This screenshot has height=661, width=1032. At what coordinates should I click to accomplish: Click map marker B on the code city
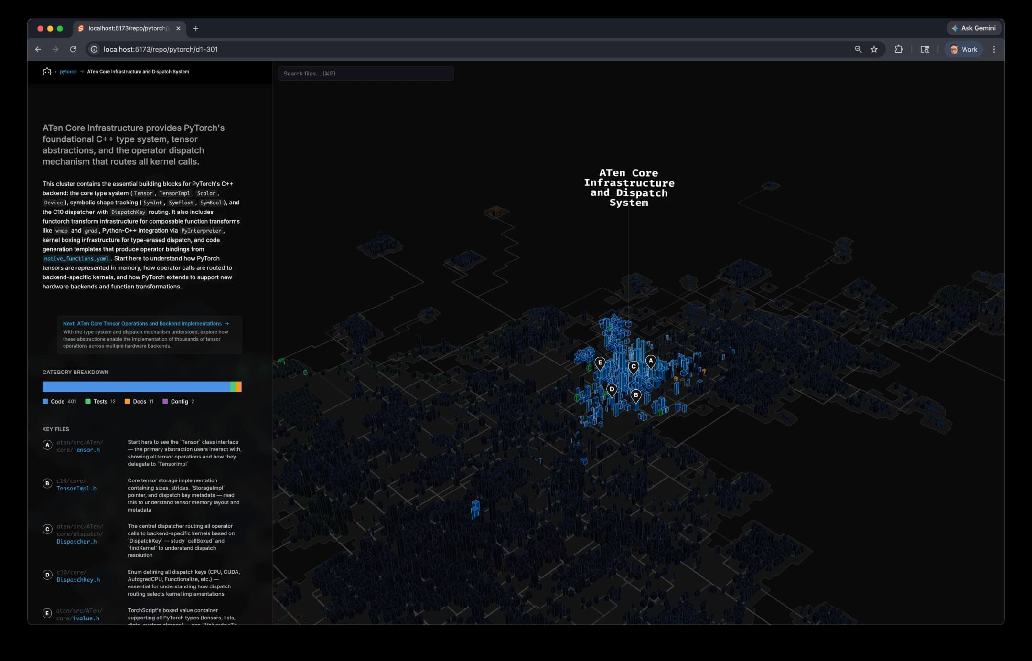(x=636, y=396)
